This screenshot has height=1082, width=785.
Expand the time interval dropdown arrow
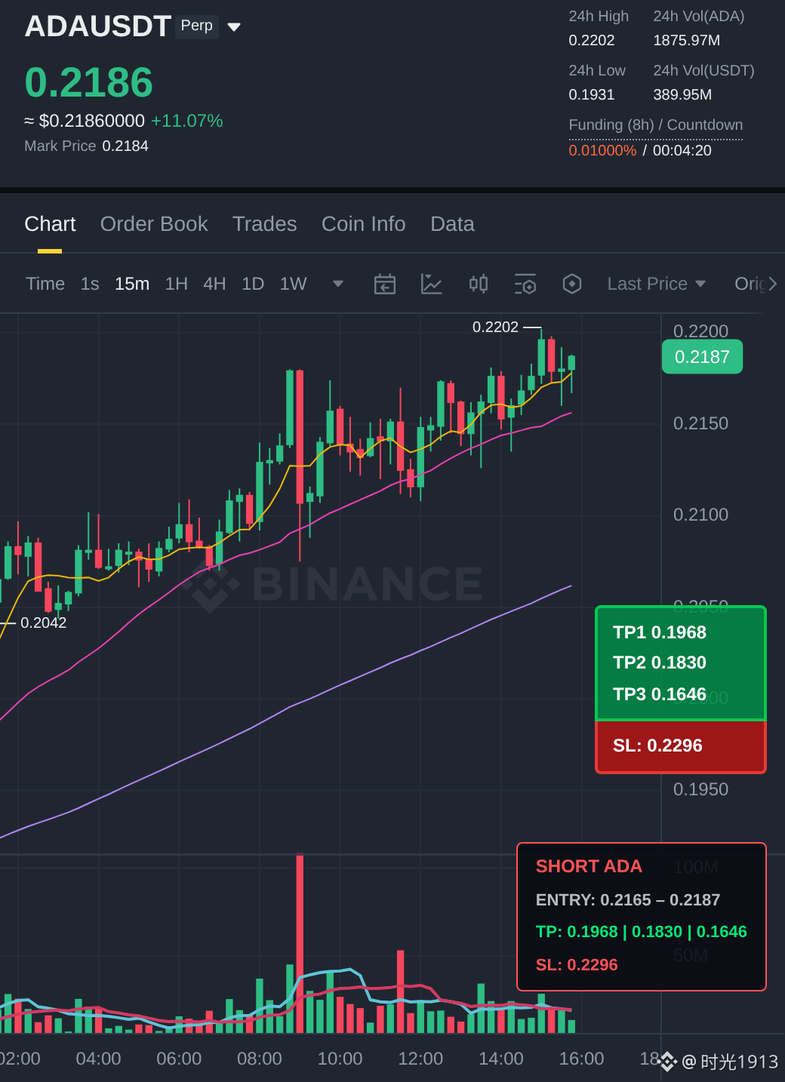coord(338,284)
